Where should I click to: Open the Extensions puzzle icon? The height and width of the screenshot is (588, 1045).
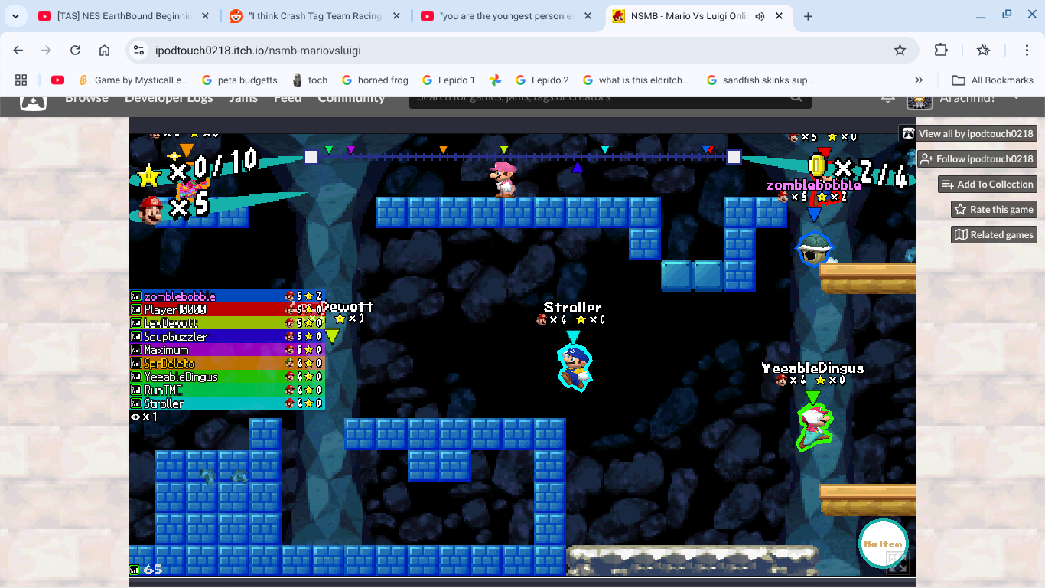point(941,51)
